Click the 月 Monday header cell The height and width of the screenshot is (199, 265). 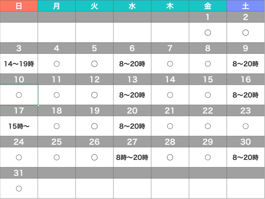(x=57, y=6)
